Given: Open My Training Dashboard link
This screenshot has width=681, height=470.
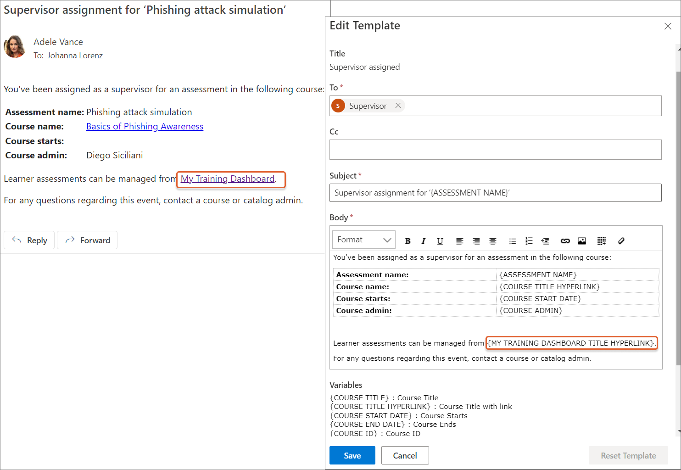Looking at the screenshot, I should coord(227,179).
